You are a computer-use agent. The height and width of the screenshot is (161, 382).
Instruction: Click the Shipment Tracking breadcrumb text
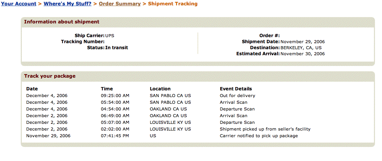173,4
